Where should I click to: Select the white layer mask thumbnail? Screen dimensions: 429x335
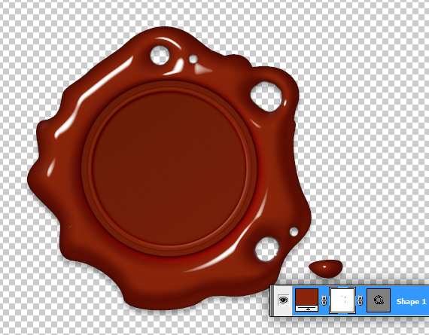pyautogui.click(x=342, y=300)
